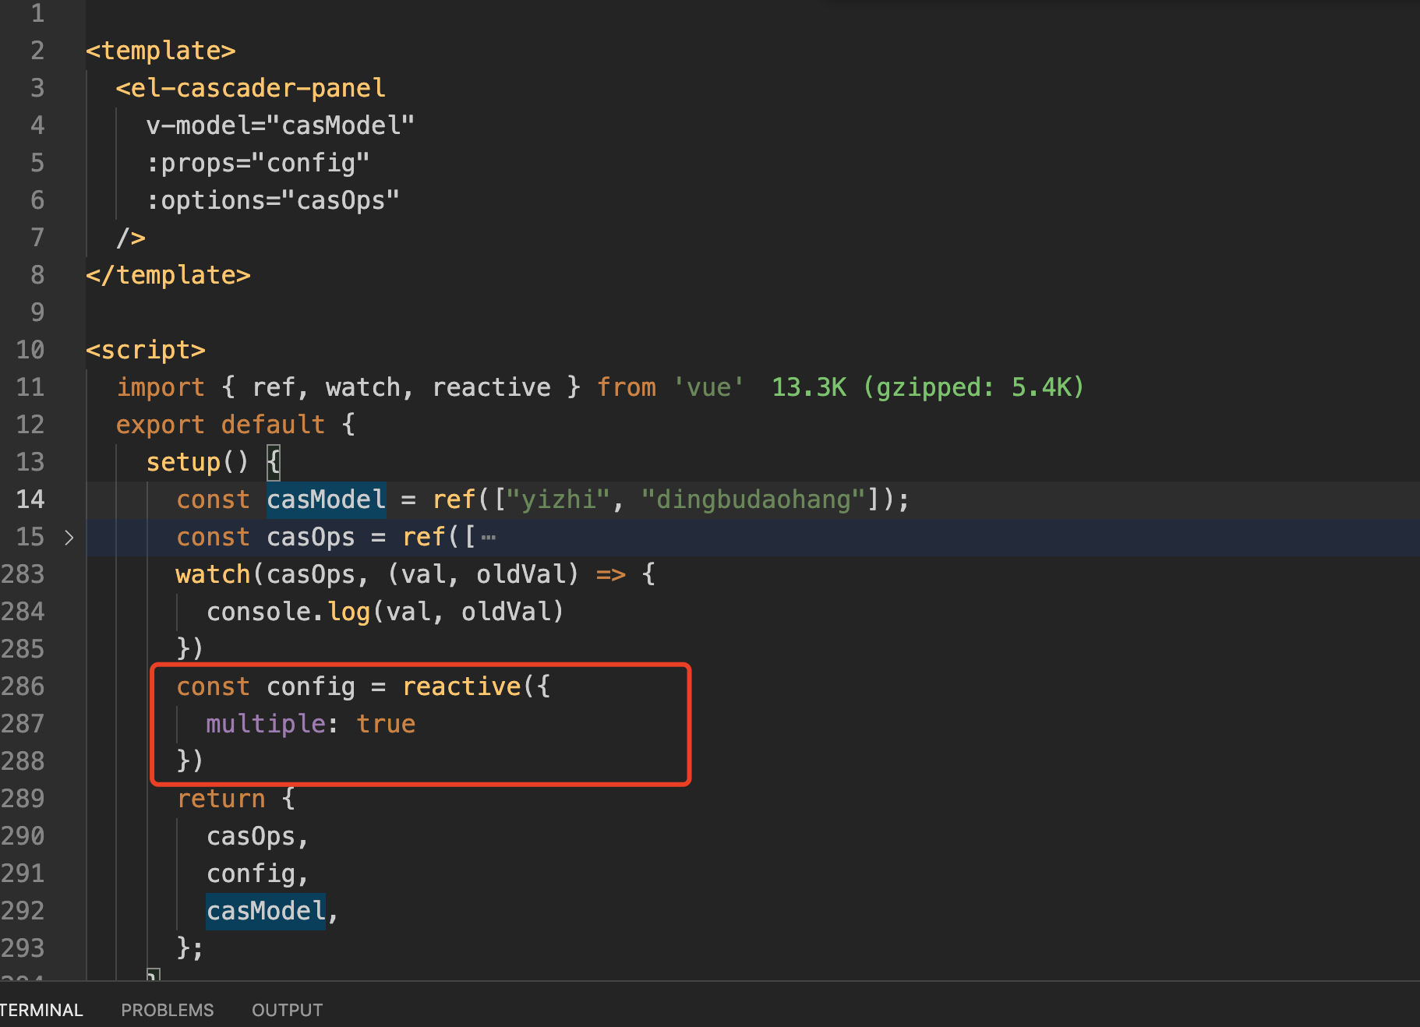Image resolution: width=1420 pixels, height=1027 pixels.
Task: Click the opening <template> tag
Action: 161,51
